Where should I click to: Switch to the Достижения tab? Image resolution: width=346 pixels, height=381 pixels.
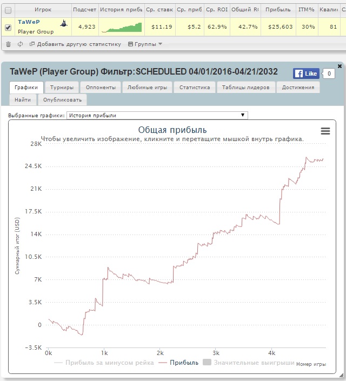coord(298,88)
